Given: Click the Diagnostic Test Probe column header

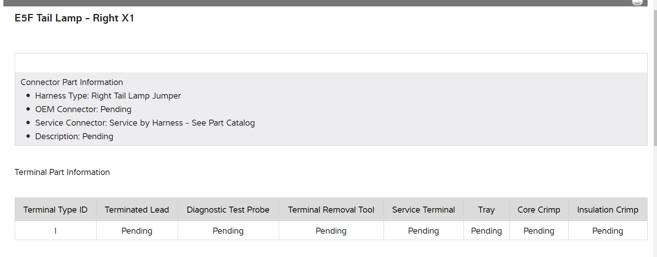Looking at the screenshot, I should (x=228, y=210).
